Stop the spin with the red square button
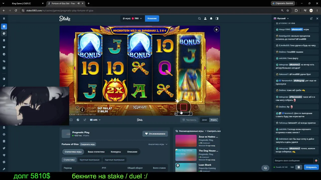The width and height of the screenshot is (321, 180). (184, 107)
